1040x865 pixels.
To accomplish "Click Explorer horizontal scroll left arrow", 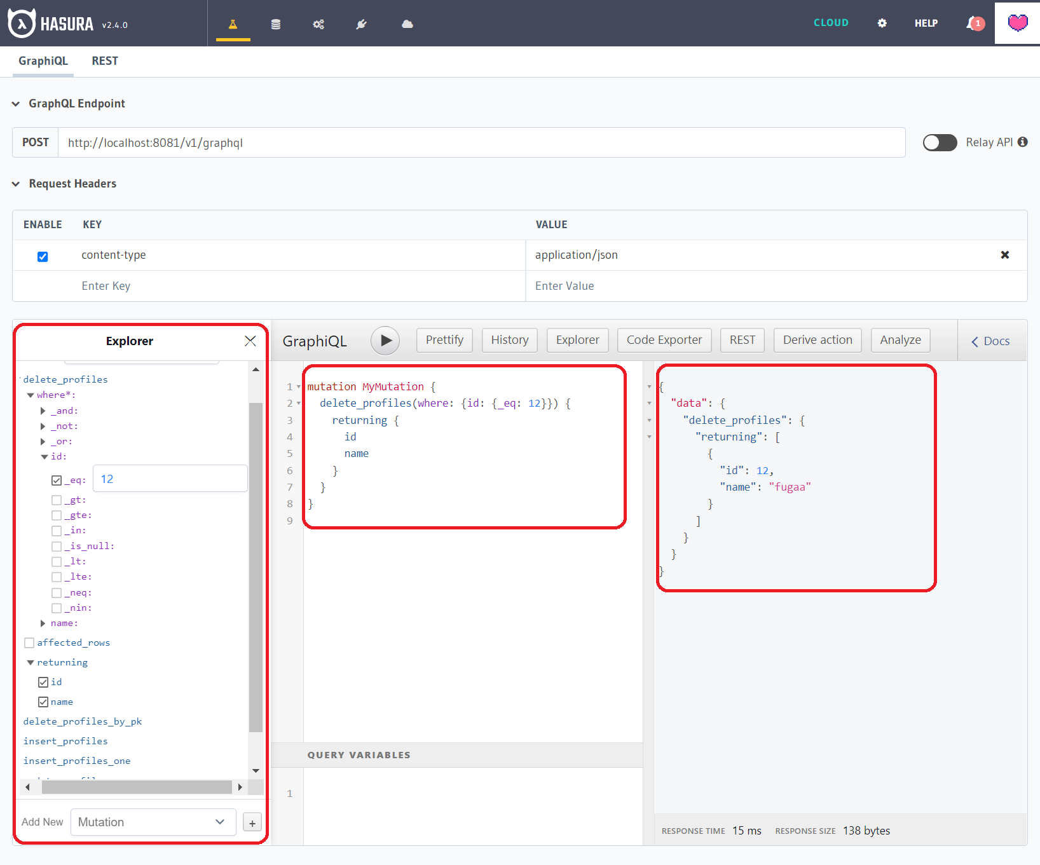I will click(27, 787).
